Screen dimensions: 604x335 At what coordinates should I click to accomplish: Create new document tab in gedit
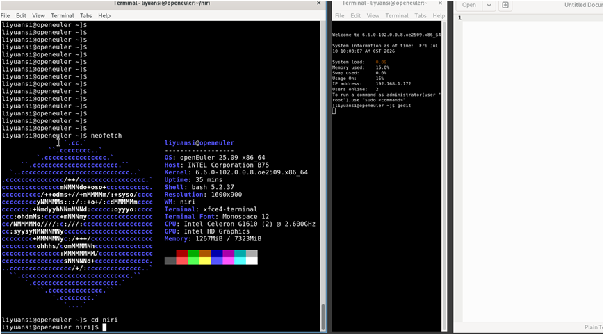505,5
